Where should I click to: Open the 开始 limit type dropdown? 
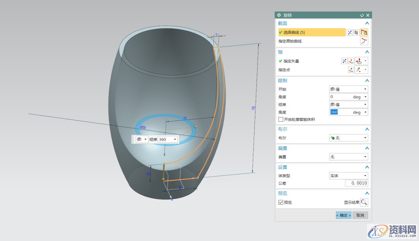348,89
